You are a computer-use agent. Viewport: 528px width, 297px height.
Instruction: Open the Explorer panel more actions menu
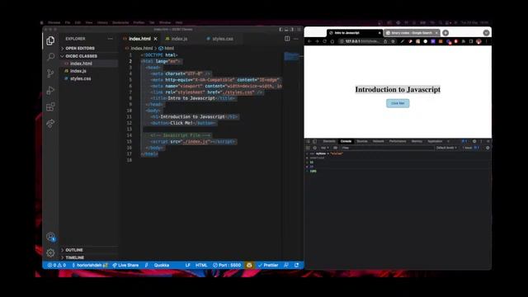110,39
